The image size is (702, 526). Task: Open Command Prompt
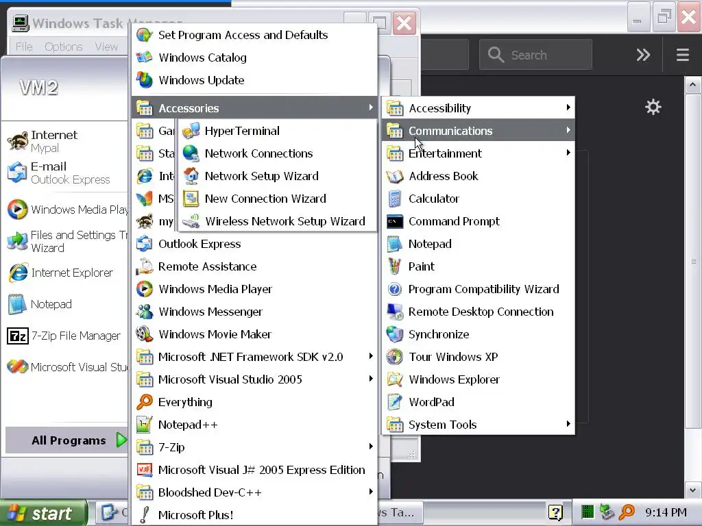click(478, 221)
